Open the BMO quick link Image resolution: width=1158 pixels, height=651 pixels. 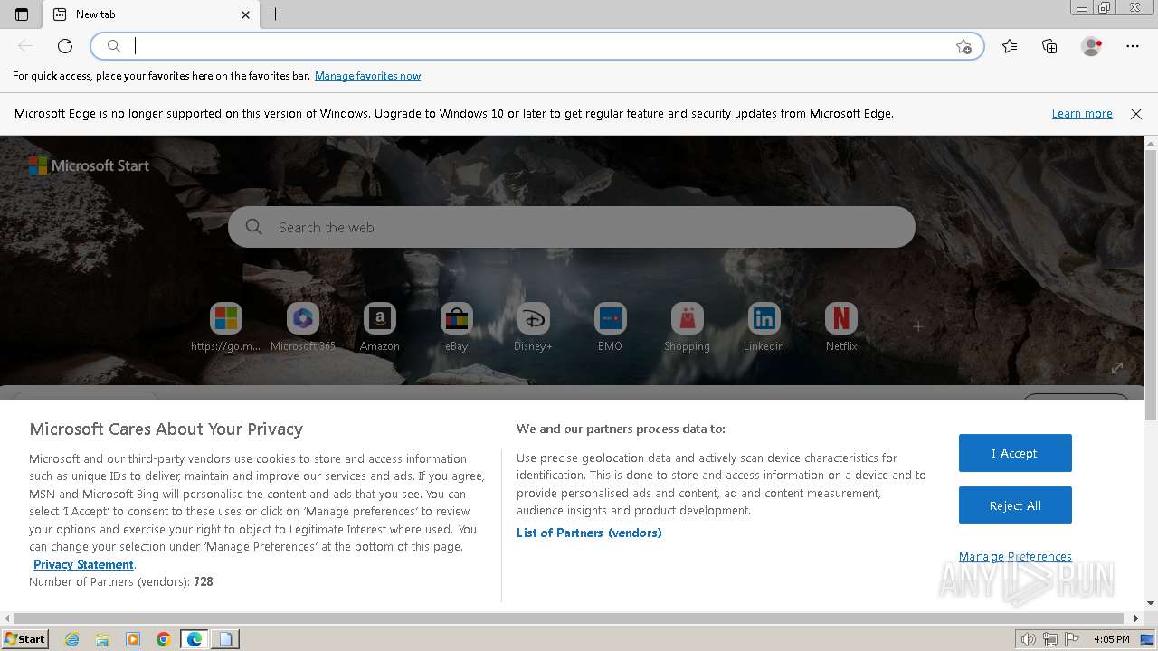(610, 327)
